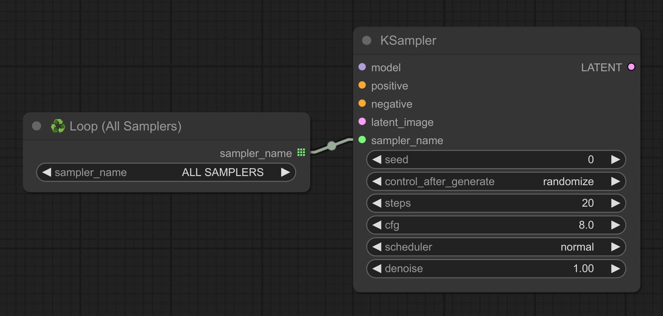Click the model input socket dot
This screenshot has height=316, width=663.
tap(362, 67)
